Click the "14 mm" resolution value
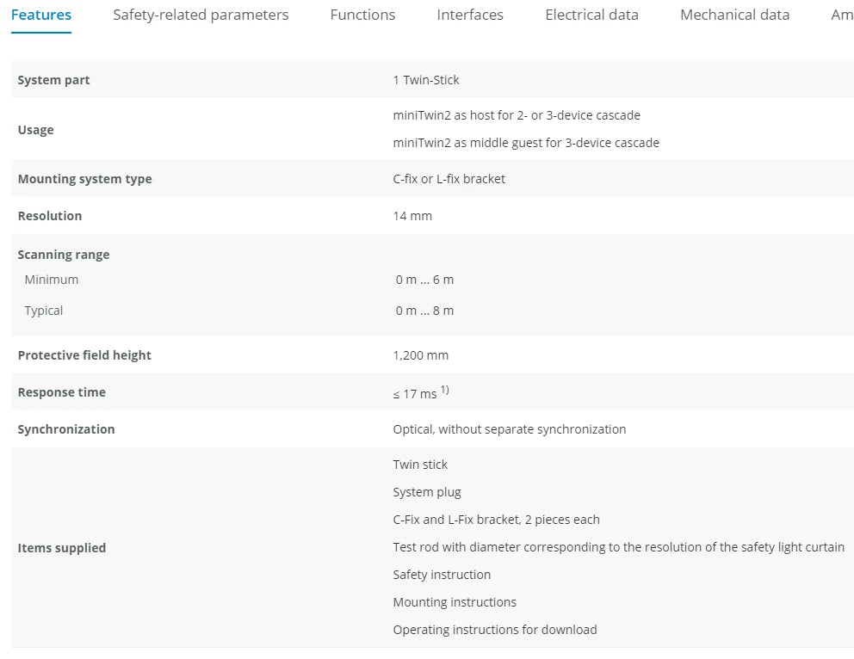Viewport: 854px width, 659px height. coord(412,216)
